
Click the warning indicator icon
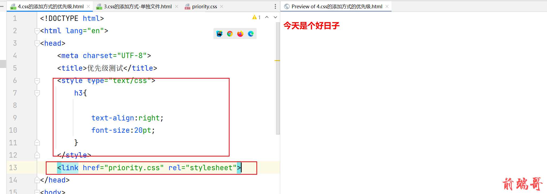[x=254, y=17]
